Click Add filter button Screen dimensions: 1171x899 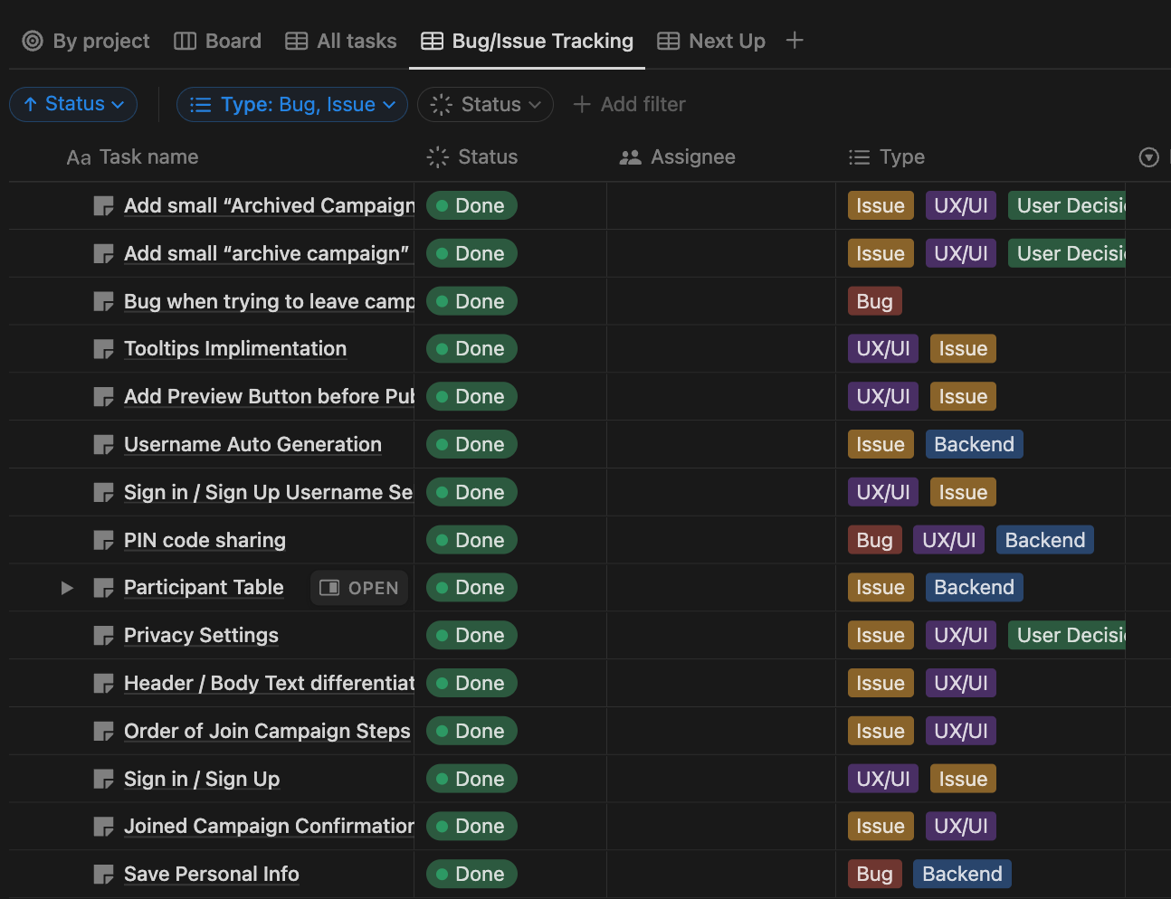click(x=630, y=105)
